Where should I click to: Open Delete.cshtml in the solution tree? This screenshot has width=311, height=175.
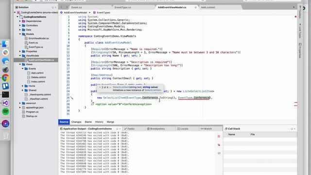coord(38,77)
